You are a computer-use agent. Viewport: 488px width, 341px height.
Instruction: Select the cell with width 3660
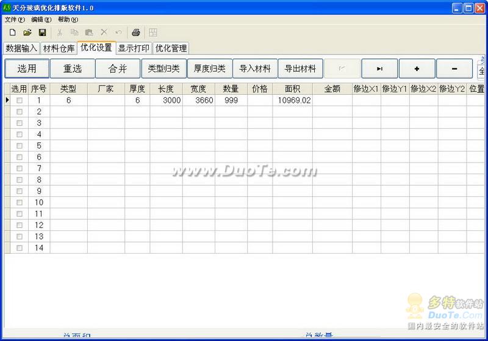(x=199, y=100)
